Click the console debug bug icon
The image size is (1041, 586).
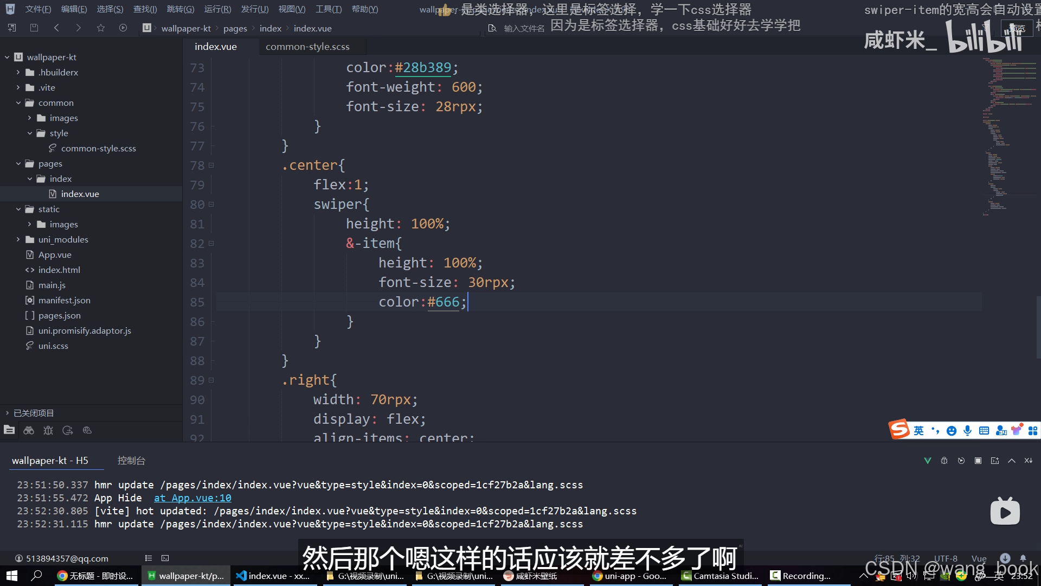pos(944,461)
